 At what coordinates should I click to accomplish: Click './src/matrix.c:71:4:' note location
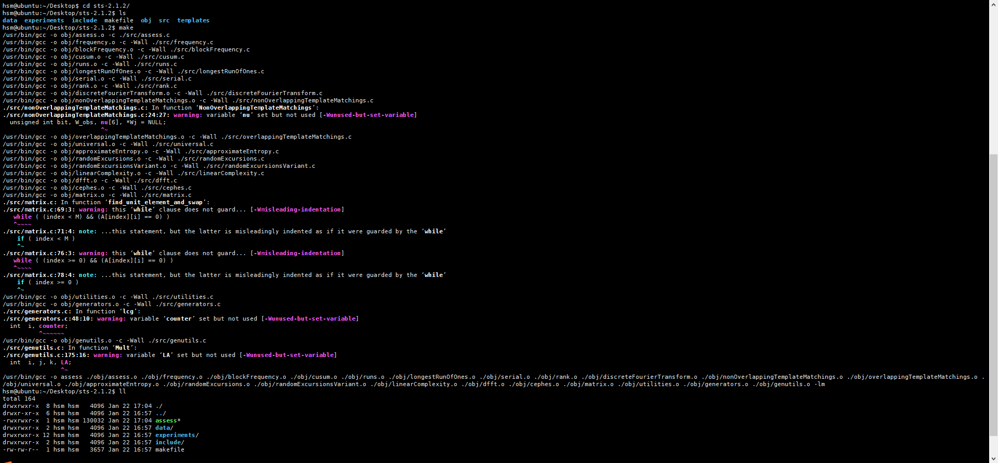(39, 231)
